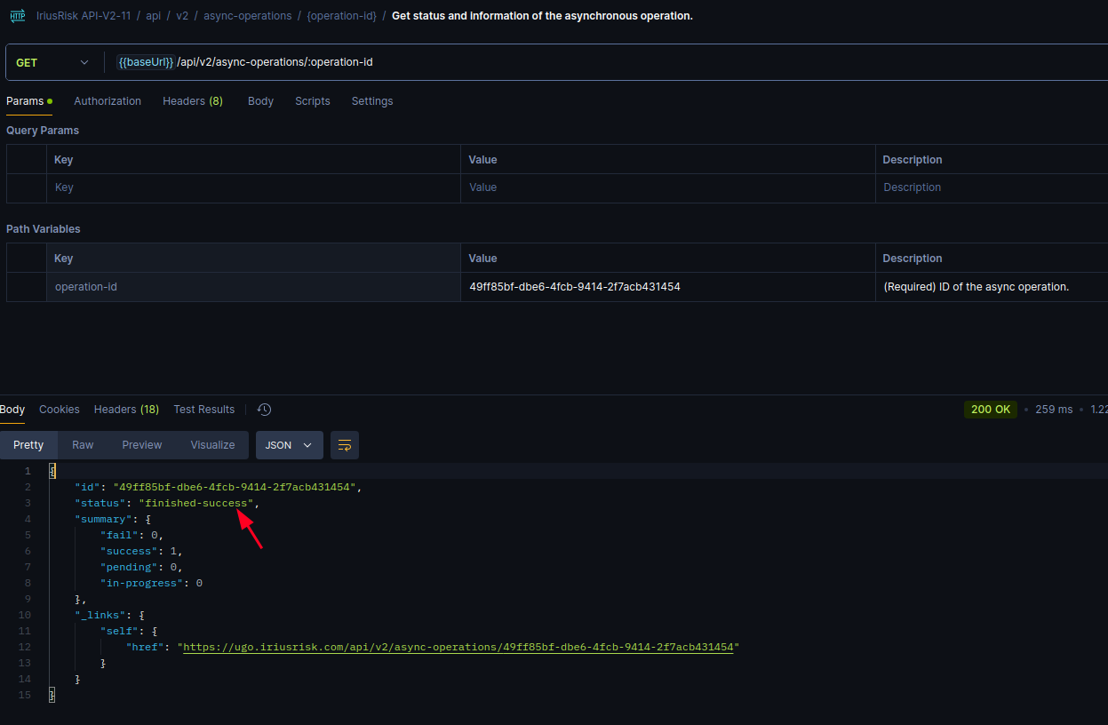1108x725 pixels.
Task: Open the request Settings tab
Action: [x=371, y=100]
